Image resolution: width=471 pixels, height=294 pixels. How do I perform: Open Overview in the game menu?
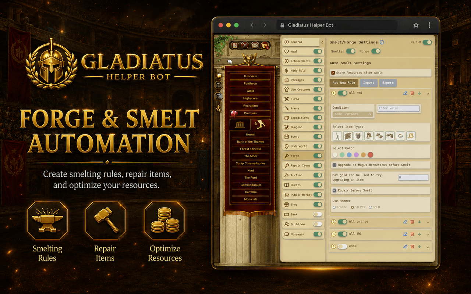tap(250, 76)
